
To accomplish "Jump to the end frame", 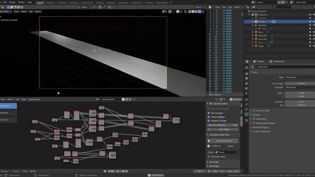I will point(126,171).
